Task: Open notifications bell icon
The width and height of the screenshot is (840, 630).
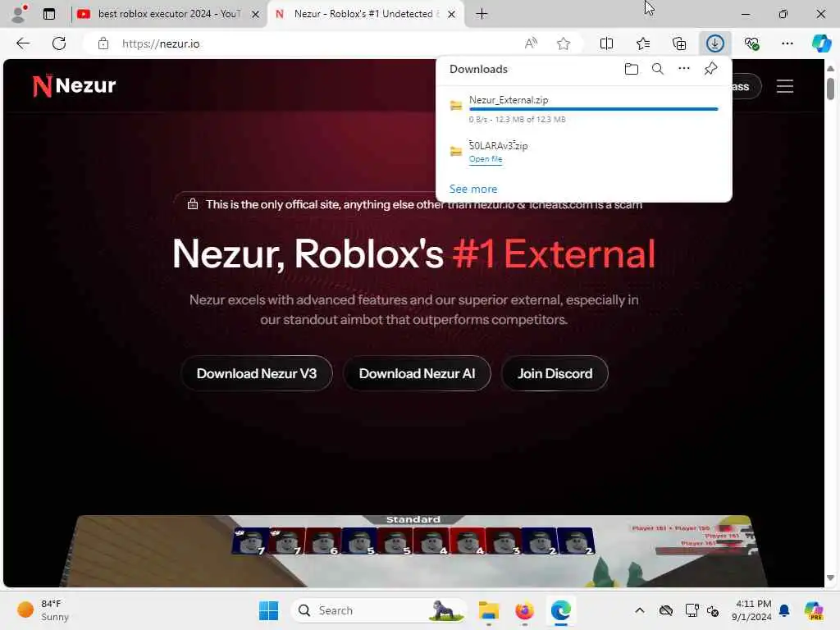Action: coord(784,610)
